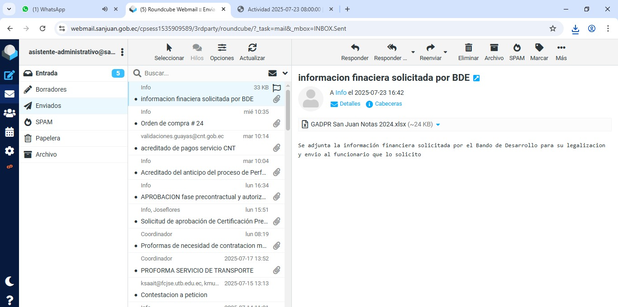
Task: Open the Borradores folder
Action: tap(51, 89)
